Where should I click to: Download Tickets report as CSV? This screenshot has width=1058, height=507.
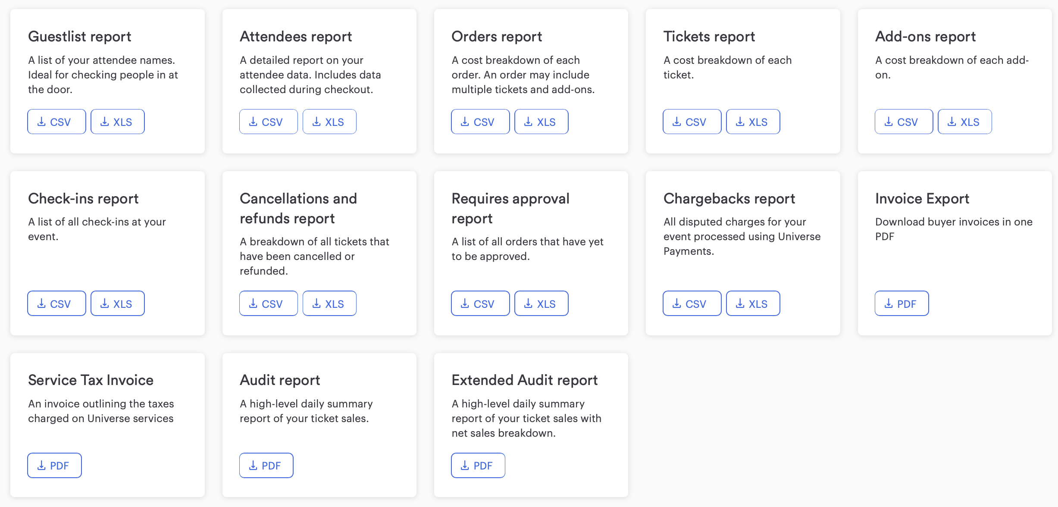click(692, 122)
